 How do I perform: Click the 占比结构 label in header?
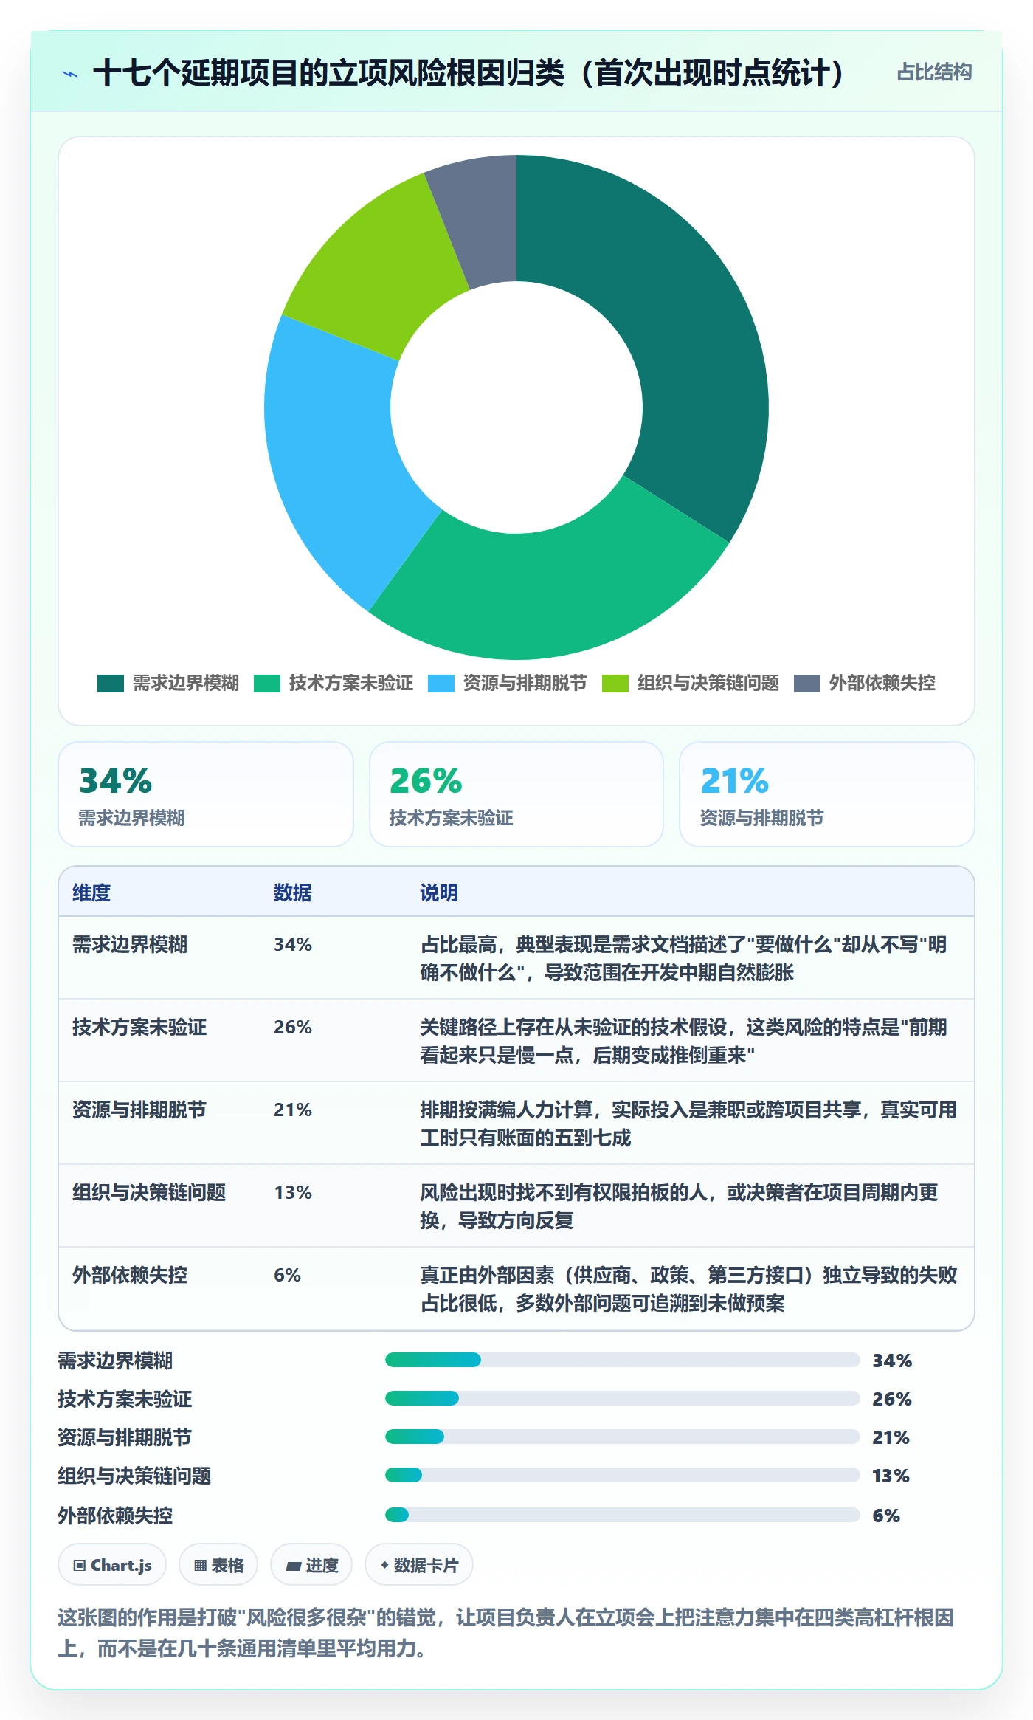(x=934, y=72)
